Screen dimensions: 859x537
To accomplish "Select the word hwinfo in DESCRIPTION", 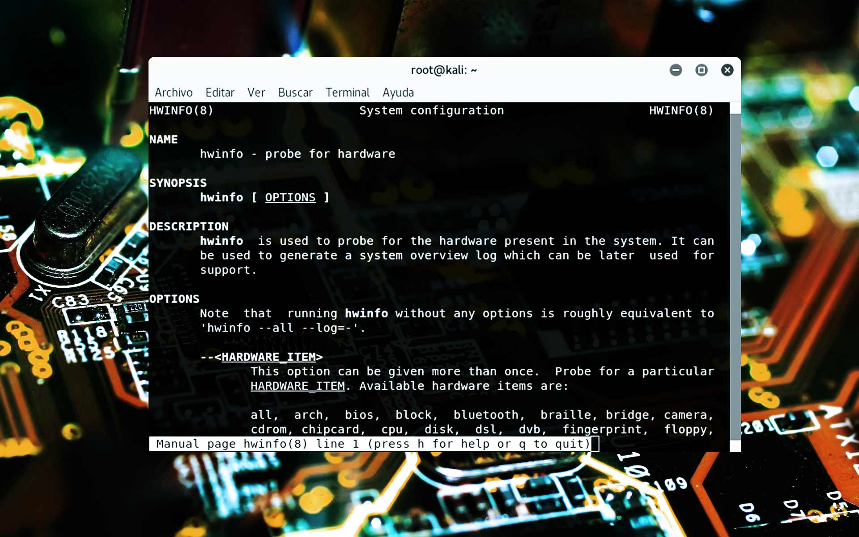I will point(222,241).
